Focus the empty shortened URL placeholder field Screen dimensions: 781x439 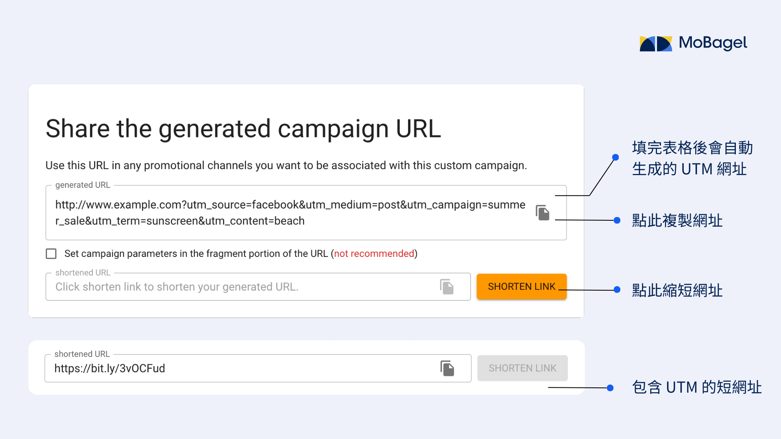(258, 287)
